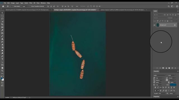This screenshot has height=100, width=179.
Task: Open the Normal blend mode dropdown
Action: [160, 18]
